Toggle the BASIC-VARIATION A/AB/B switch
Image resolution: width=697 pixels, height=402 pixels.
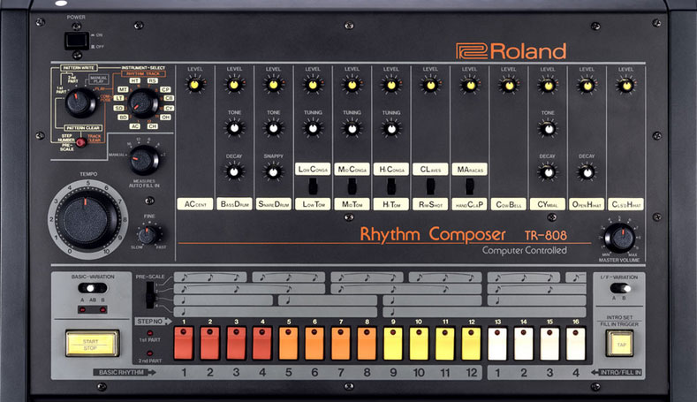[x=93, y=288]
